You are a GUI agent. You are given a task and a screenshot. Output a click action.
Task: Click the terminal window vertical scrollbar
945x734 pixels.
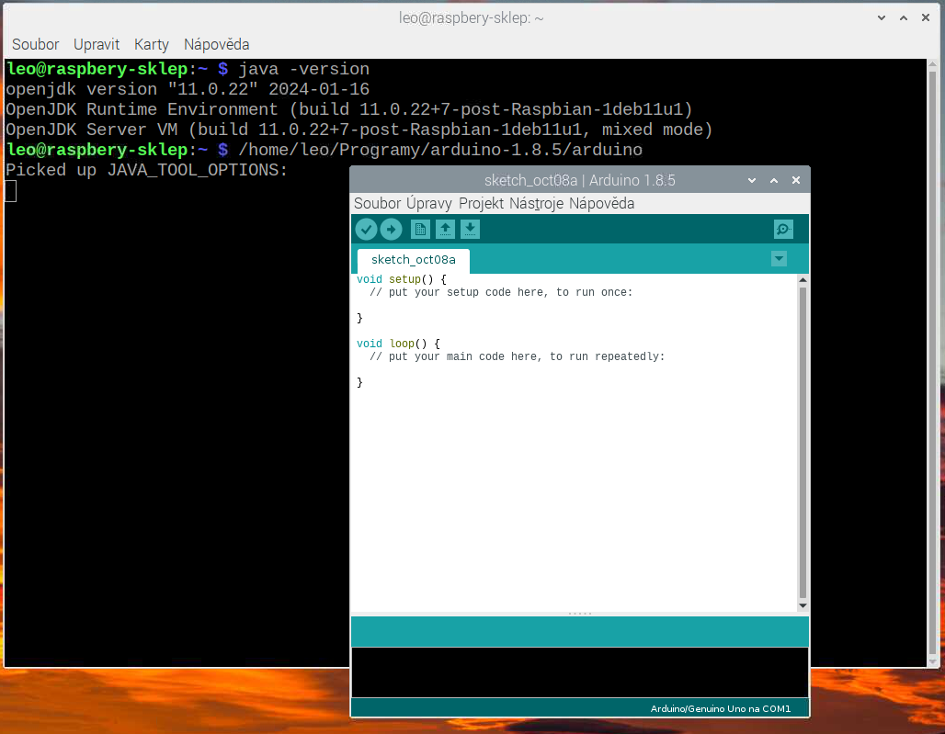(932, 363)
